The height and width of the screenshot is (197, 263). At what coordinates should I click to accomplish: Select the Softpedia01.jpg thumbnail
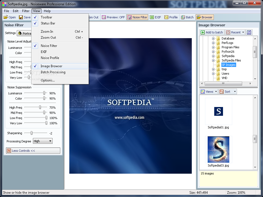[x=219, y=111]
